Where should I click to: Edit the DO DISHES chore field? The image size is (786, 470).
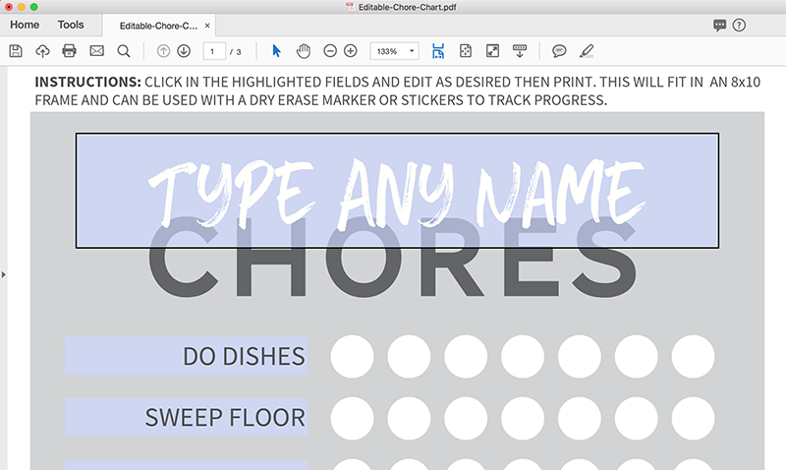186,356
